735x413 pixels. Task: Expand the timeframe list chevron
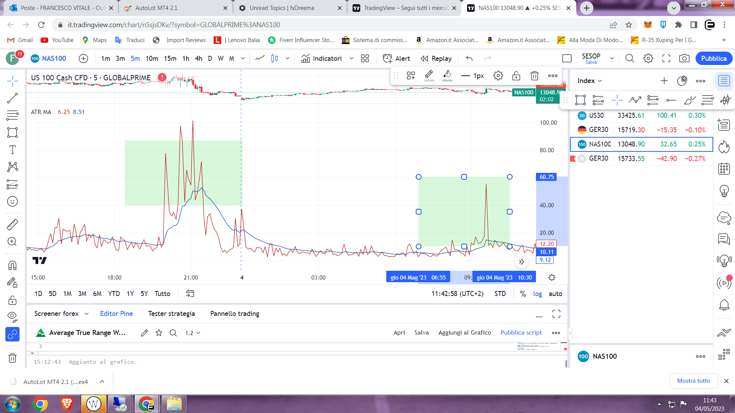(243, 59)
